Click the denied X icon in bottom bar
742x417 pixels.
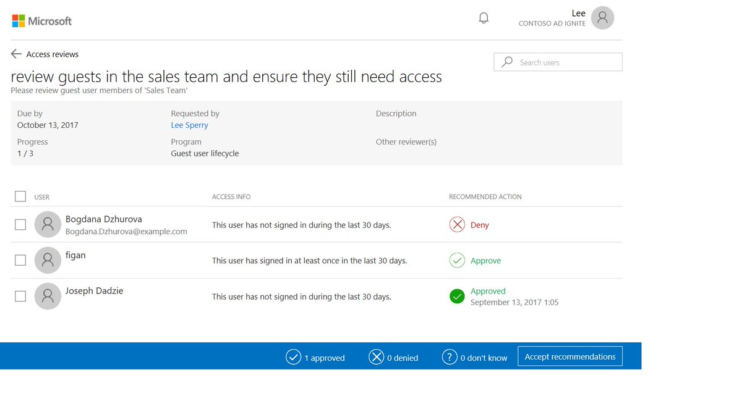click(x=377, y=357)
